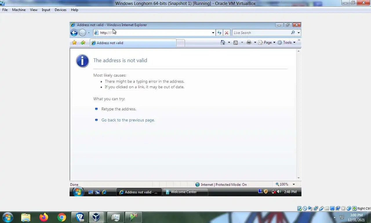Launch Chrome from host taskbar
This screenshot has width=371, height=223.
point(61,217)
